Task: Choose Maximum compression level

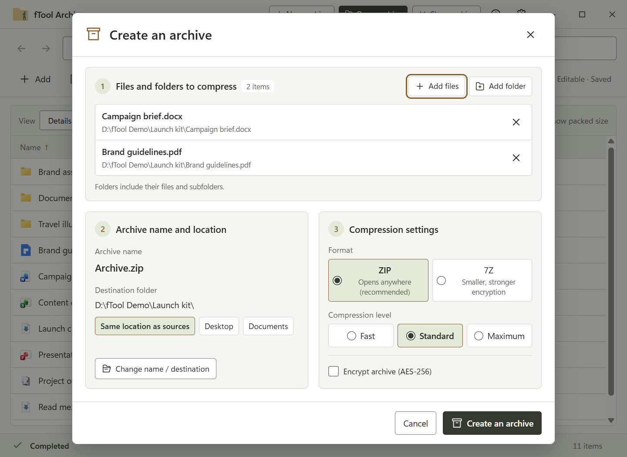Action: pyautogui.click(x=499, y=336)
